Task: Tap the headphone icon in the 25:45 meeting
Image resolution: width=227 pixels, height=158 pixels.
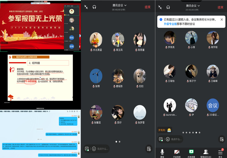Action: 168,7
